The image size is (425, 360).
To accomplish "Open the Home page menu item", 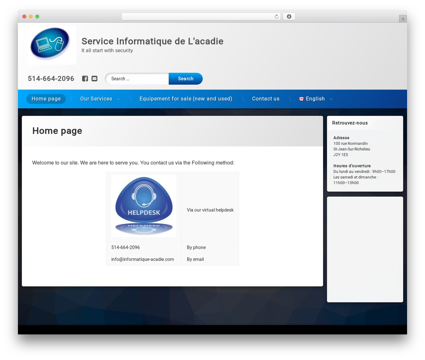I will (46, 99).
